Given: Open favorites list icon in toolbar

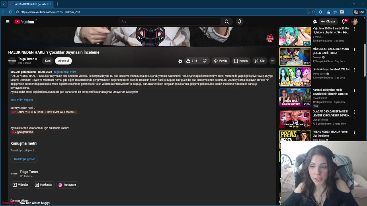Looking at the screenshot, I should 335,12.
